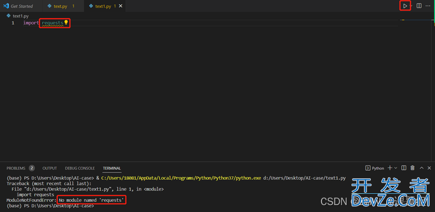Click the lightbulb quick fix icon
Screen dimensions: 435x212
pyautogui.click(x=66, y=22)
